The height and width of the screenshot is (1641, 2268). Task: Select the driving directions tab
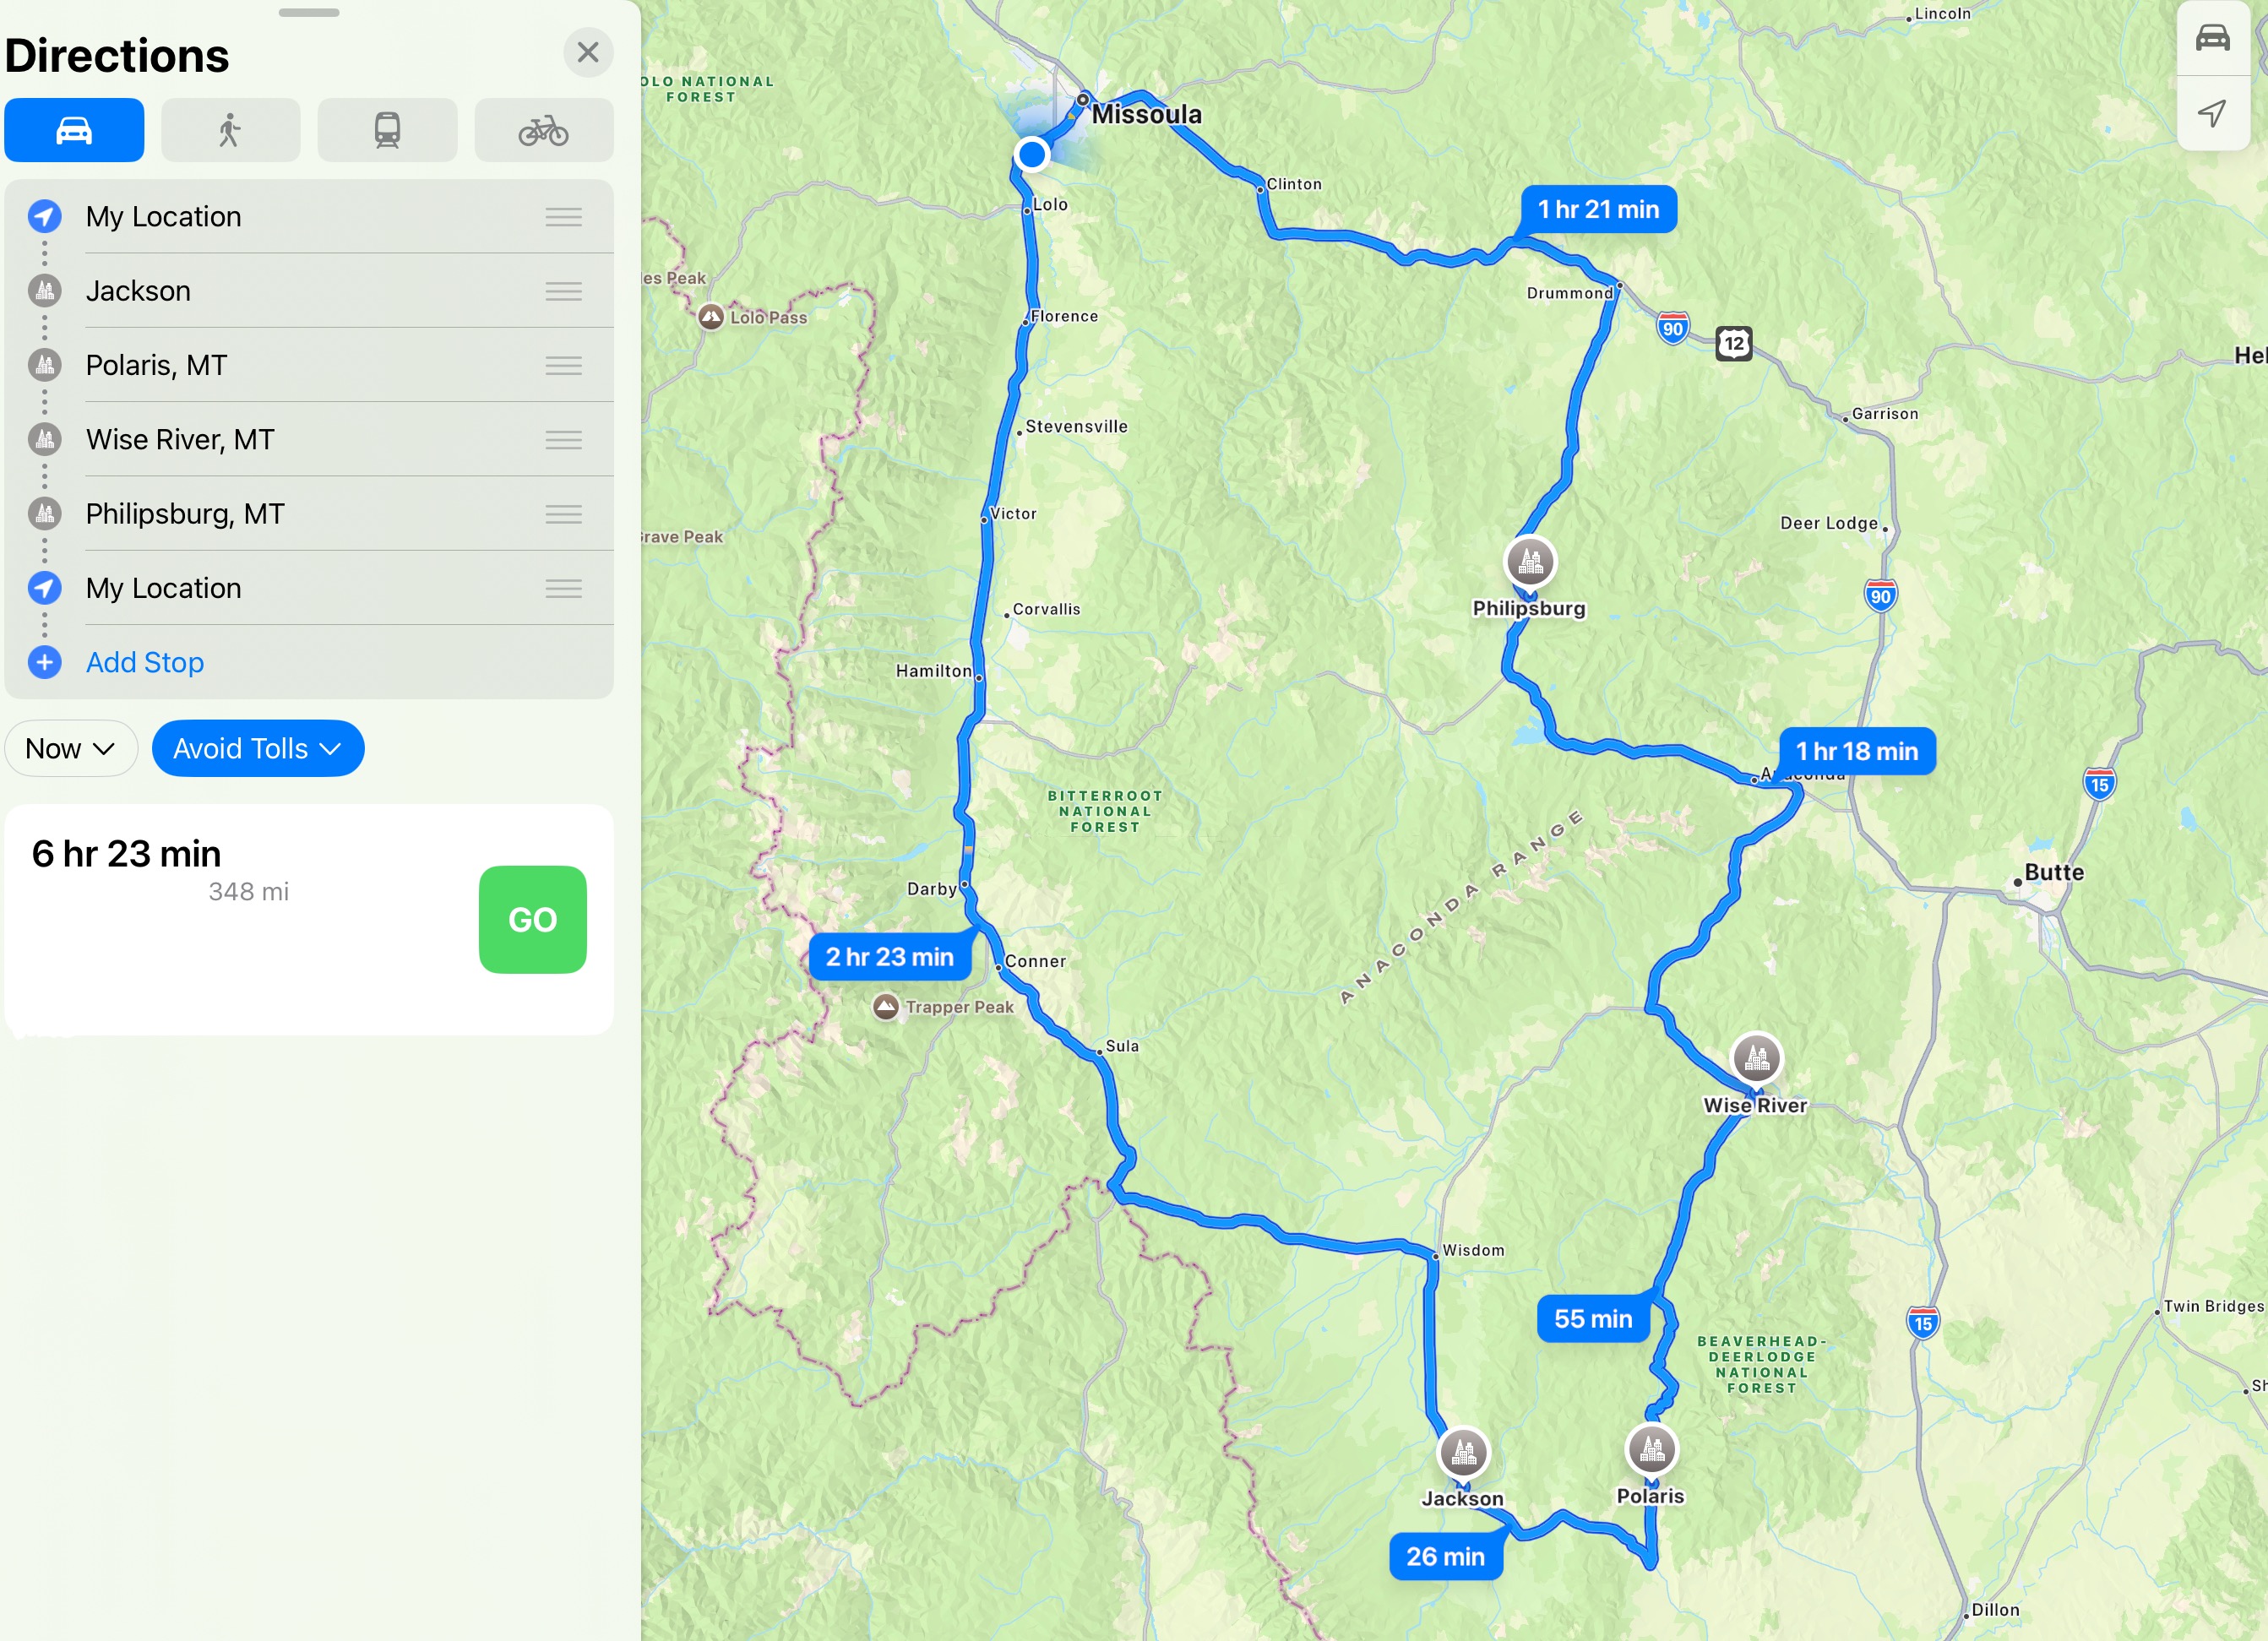pyautogui.click(x=74, y=130)
